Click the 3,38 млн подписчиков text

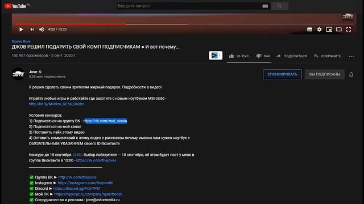(47, 76)
